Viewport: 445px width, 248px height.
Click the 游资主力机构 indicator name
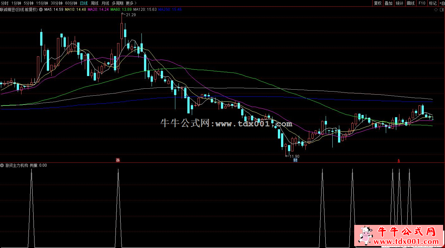coord(16,165)
